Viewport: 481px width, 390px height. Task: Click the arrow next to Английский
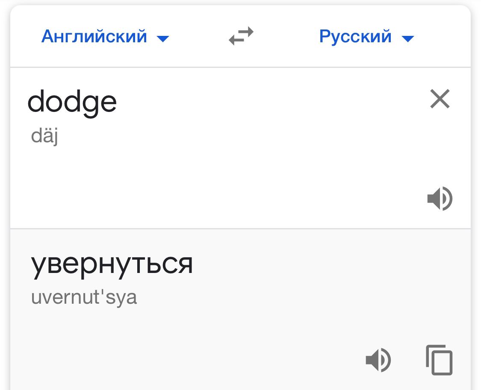click(x=163, y=39)
